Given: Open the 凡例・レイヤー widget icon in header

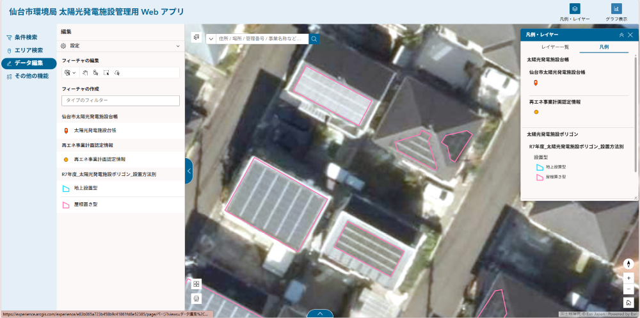Looking at the screenshot, I should [574, 8].
